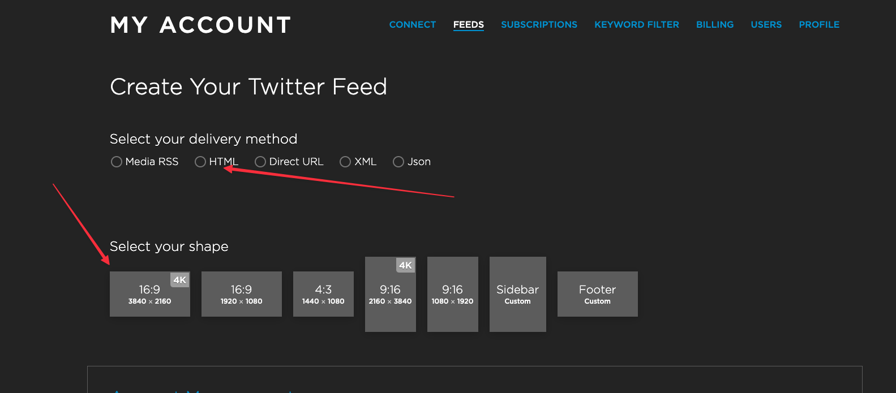
Task: Choose the 9:16 2160 x 3840 shape
Action: click(x=391, y=294)
